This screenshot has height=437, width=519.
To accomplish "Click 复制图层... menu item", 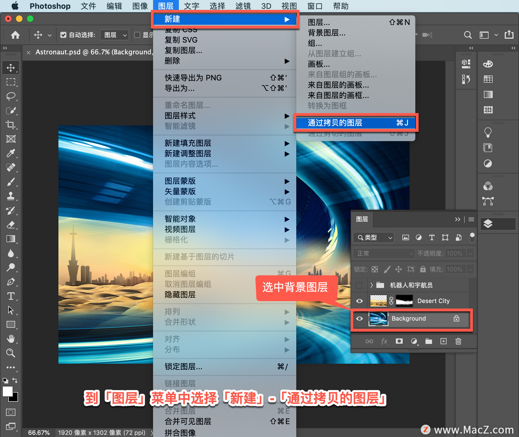I will pos(225,51).
